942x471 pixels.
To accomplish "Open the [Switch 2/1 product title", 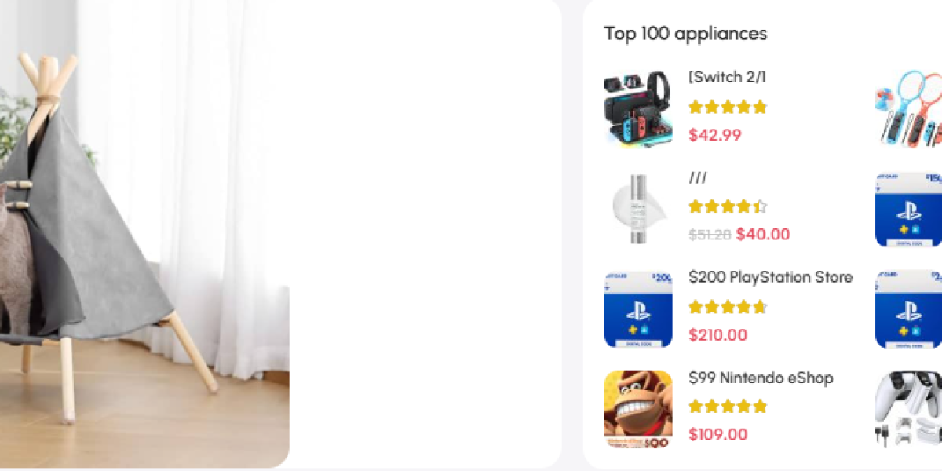I will (727, 77).
